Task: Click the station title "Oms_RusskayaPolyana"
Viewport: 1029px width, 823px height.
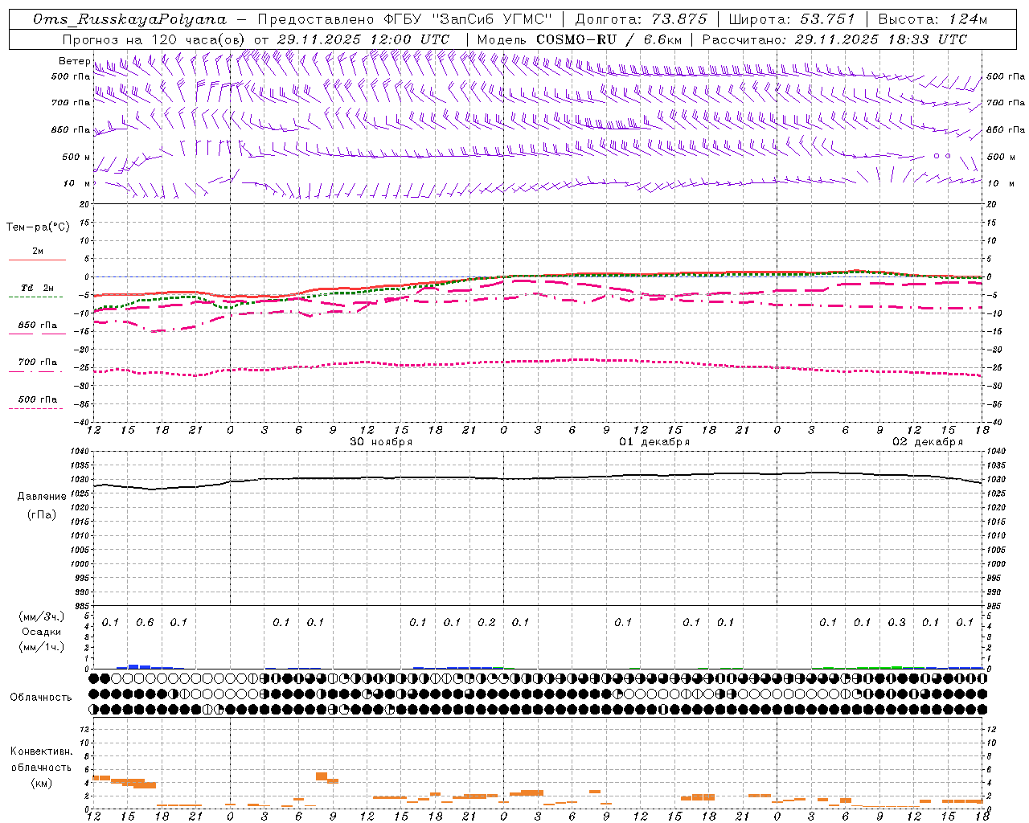Action: tap(130, 19)
